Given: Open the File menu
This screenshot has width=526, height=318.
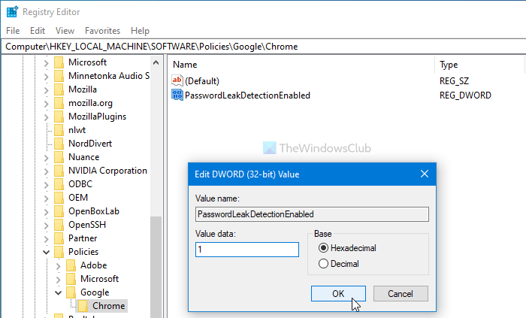Looking at the screenshot, I should click(x=13, y=31).
